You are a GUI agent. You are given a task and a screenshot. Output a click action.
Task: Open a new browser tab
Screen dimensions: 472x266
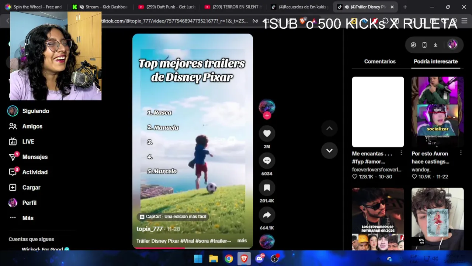pos(405,7)
